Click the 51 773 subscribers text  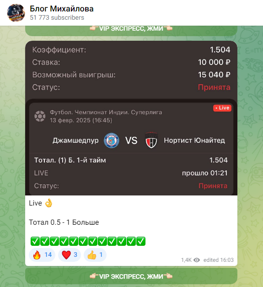[57, 17]
